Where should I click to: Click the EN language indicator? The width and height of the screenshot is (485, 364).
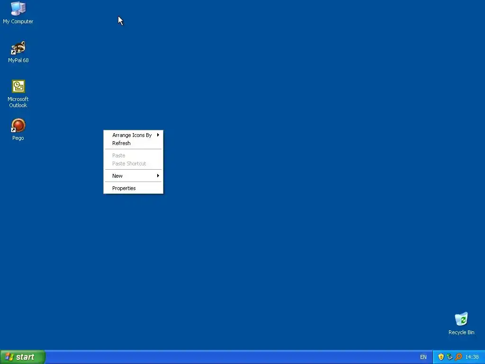coord(423,357)
